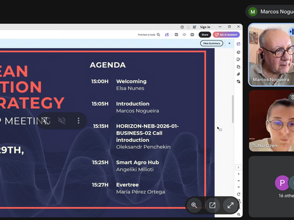Open the bookmarks panel in right rail
This screenshot has width=294, height=220.
point(239,59)
